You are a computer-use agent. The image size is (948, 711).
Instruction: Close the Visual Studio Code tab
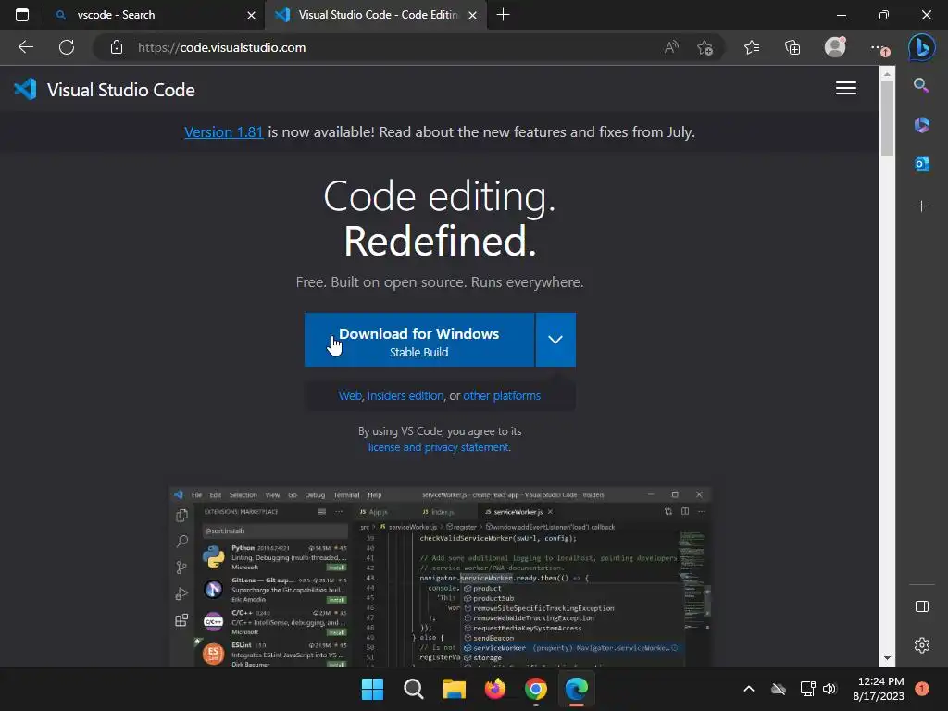[473, 15]
